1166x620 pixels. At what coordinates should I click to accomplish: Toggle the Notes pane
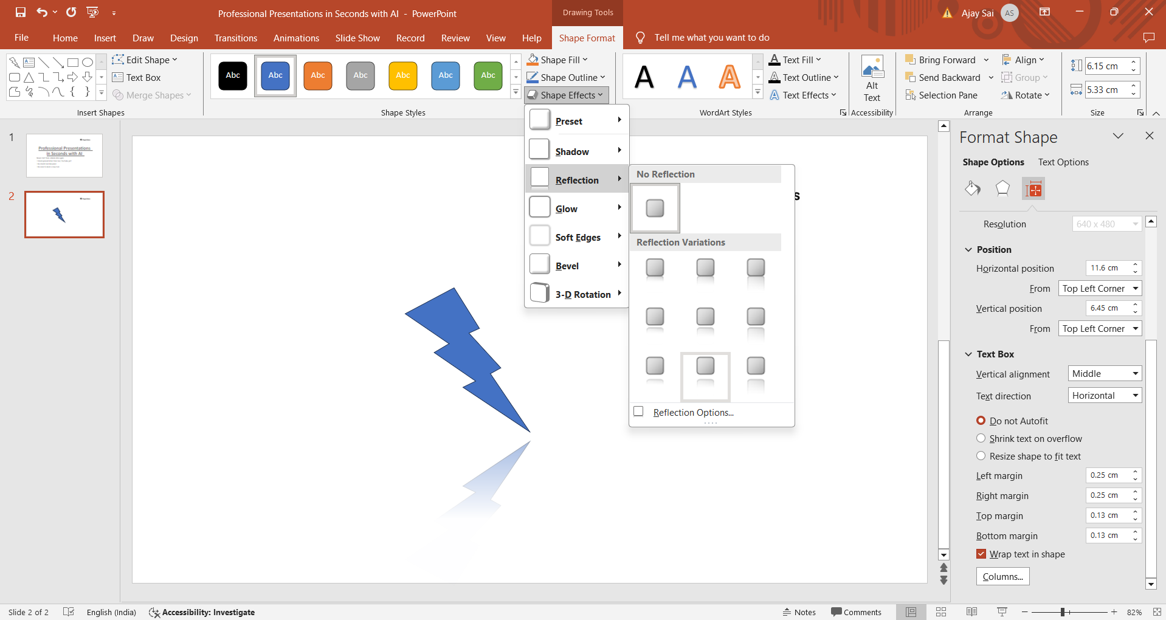coord(799,612)
